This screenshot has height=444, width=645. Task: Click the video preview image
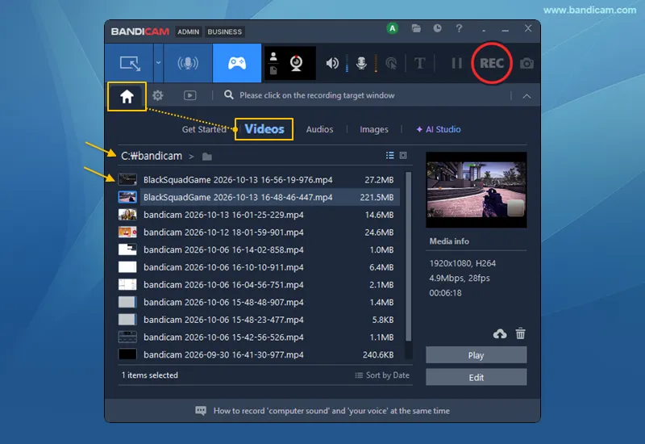(476, 190)
